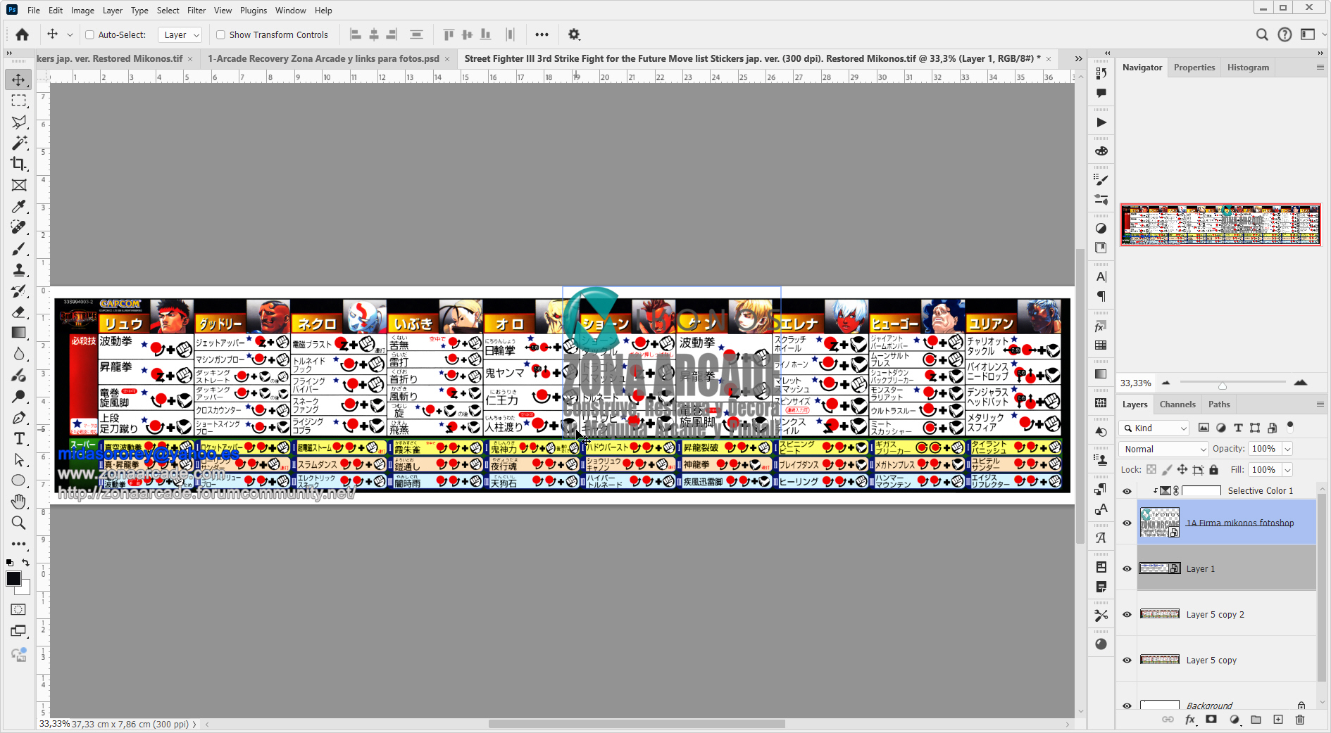1331x733 pixels.
Task: Switch to 1-Arcade Recovery Zona Arcade document tab
Action: tap(323, 58)
